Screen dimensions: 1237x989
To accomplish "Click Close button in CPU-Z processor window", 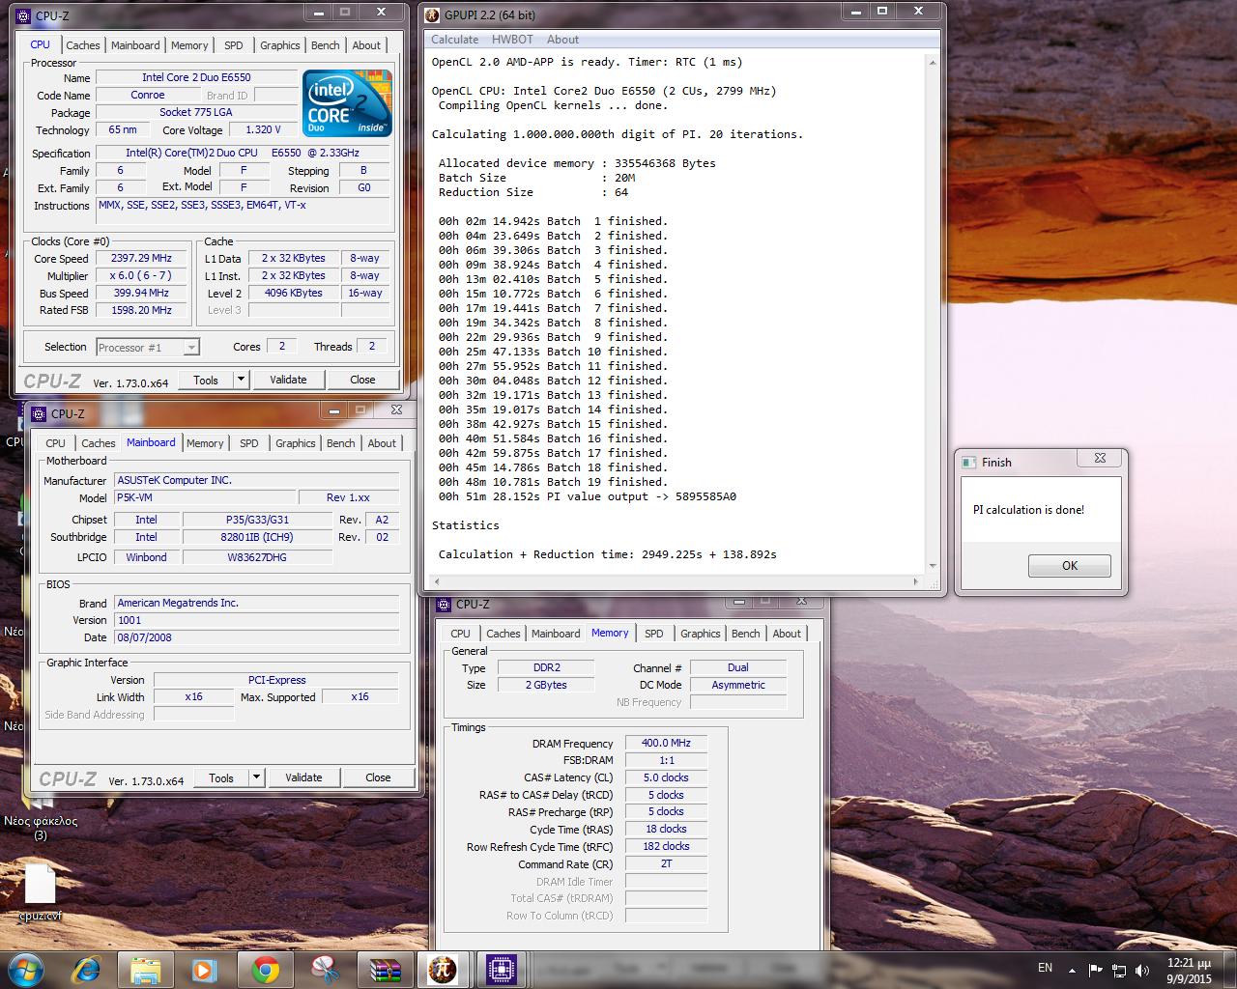I will pos(362,380).
